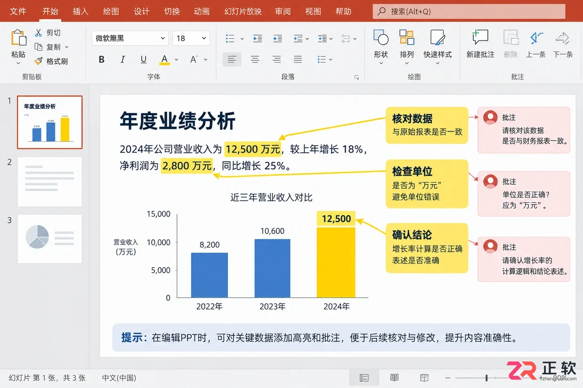Screen dimensions: 583x388
Task: Open the 快速样式 quick styles gallery
Action: click(x=437, y=47)
